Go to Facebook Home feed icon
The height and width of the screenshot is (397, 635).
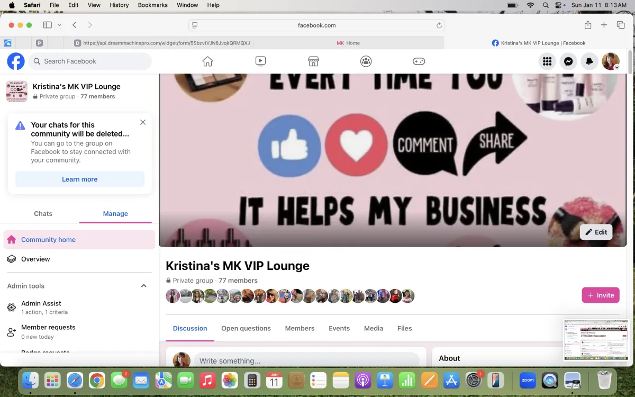[207, 61]
